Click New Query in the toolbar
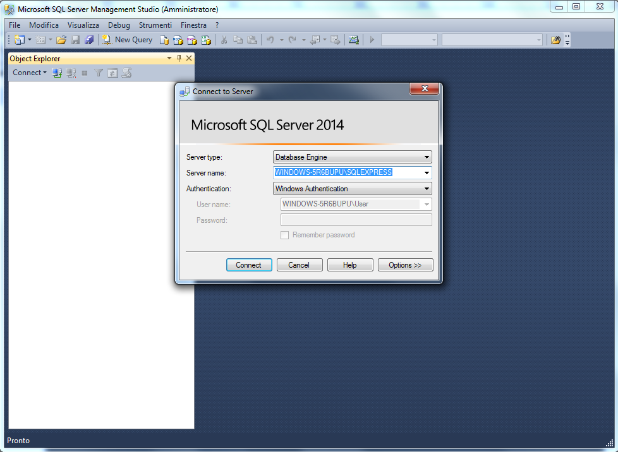 click(x=127, y=40)
